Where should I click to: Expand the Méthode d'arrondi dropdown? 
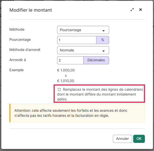[83, 50]
